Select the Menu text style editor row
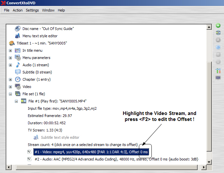Image resolution: width=224 pixels, height=173 pixels. point(40,36)
